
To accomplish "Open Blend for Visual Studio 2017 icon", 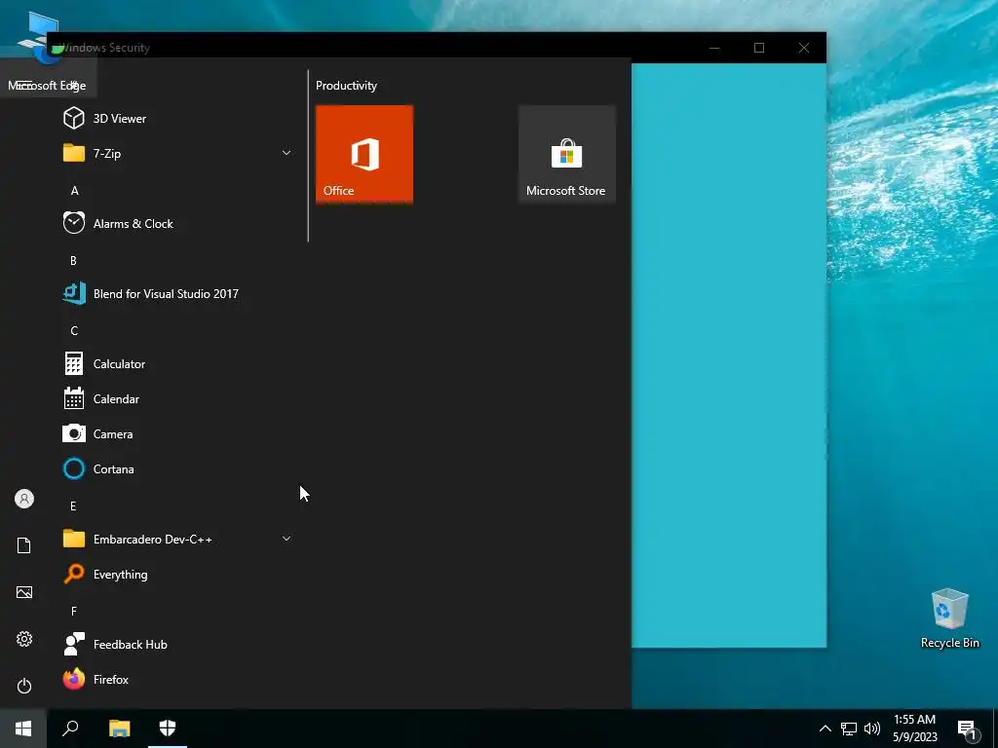I will point(74,293).
